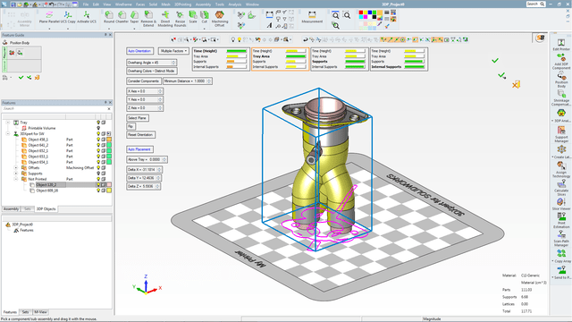This screenshot has width=572, height=322.
Task: Toggle visibility bulb for Printable Volume
Action: coord(98,128)
